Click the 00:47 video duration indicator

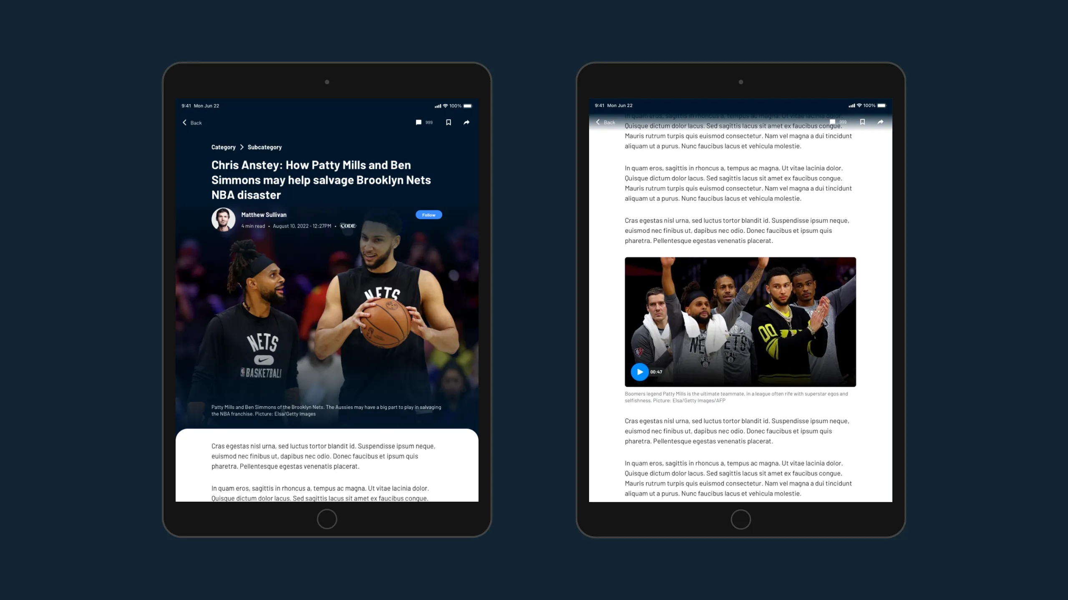(x=657, y=371)
